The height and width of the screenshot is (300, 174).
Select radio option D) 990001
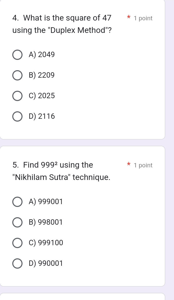(17, 263)
